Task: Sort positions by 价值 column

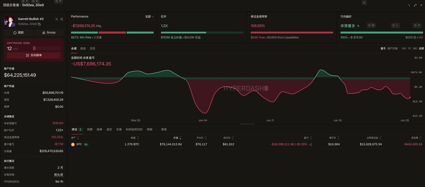Action: tap(178, 138)
